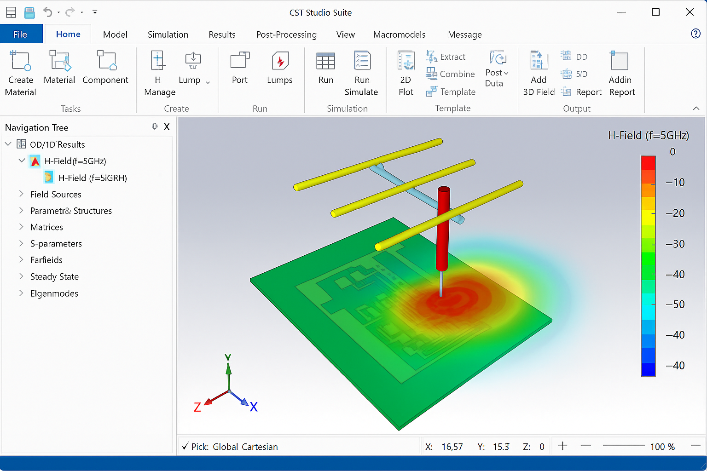Expand the Field Sources node

click(x=21, y=194)
